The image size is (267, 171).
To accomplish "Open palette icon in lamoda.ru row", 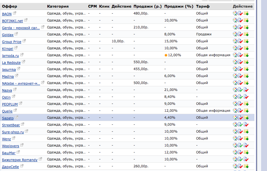I will pyautogui.click(x=235, y=55).
